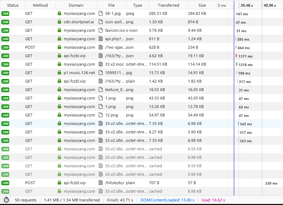
Task: Click the 57 B size value
Action: [x=192, y=183]
